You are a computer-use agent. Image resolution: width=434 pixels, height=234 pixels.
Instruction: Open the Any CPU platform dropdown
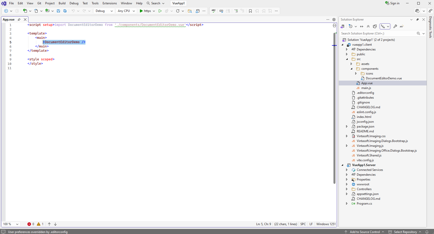(126, 11)
